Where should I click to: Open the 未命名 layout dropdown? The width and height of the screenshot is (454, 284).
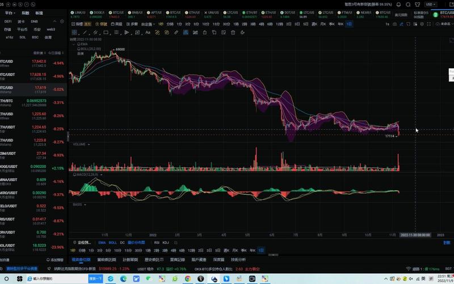pyautogui.click(x=445, y=24)
